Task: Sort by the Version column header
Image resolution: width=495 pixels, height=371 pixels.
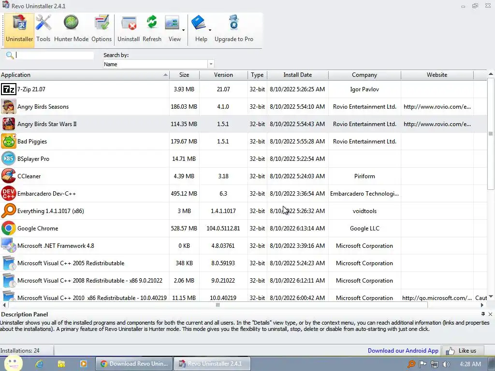Action: tap(223, 75)
